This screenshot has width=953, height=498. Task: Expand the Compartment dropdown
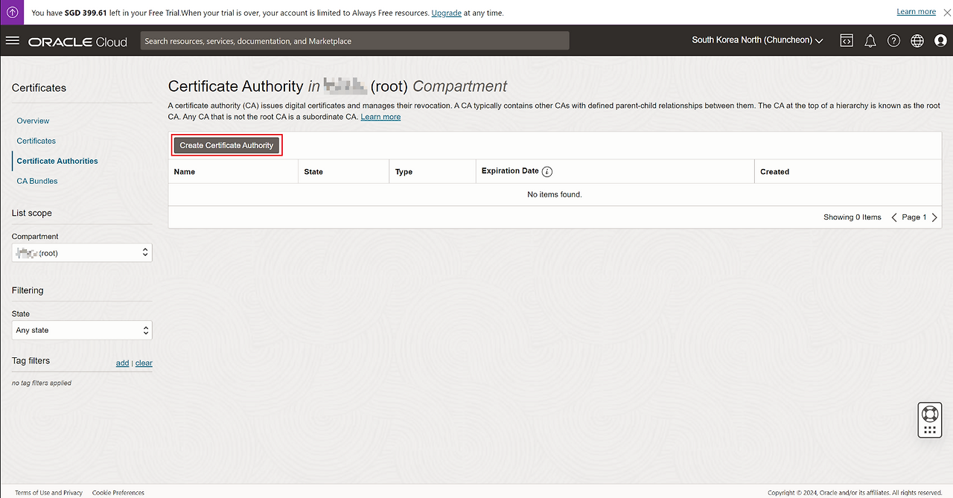click(82, 253)
